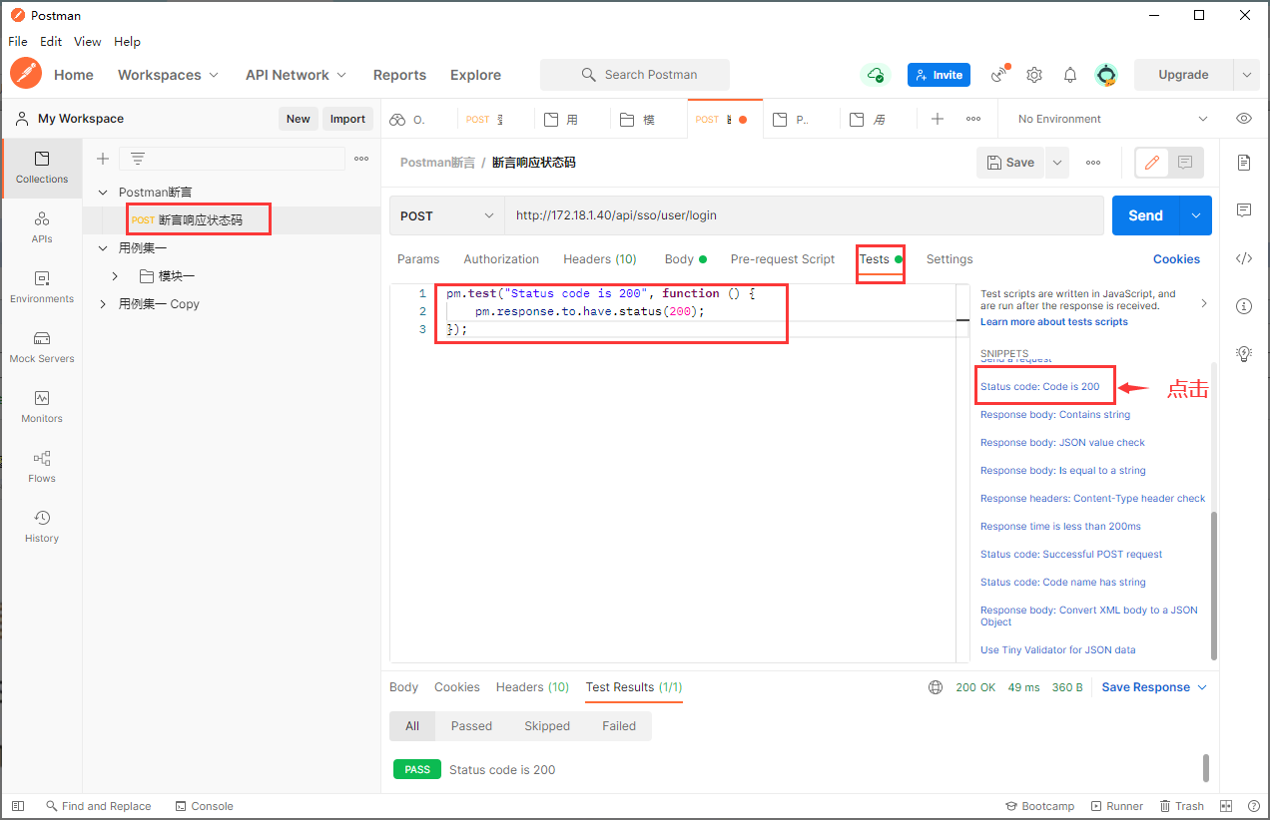Open the documentation icon in right sidebar
1270x820 pixels.
click(x=1244, y=163)
